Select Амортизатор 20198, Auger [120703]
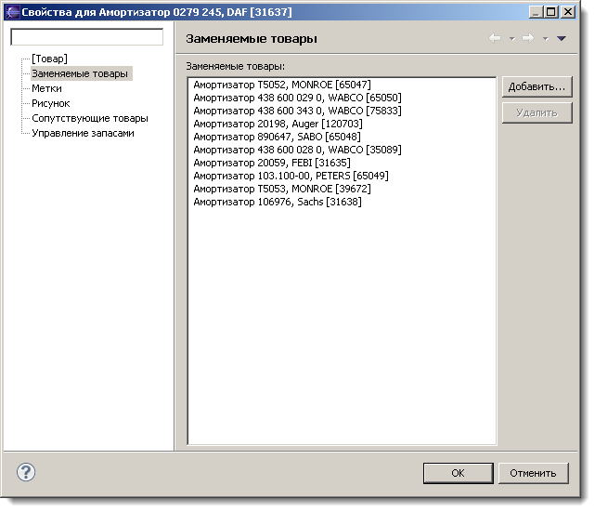 tap(278, 124)
